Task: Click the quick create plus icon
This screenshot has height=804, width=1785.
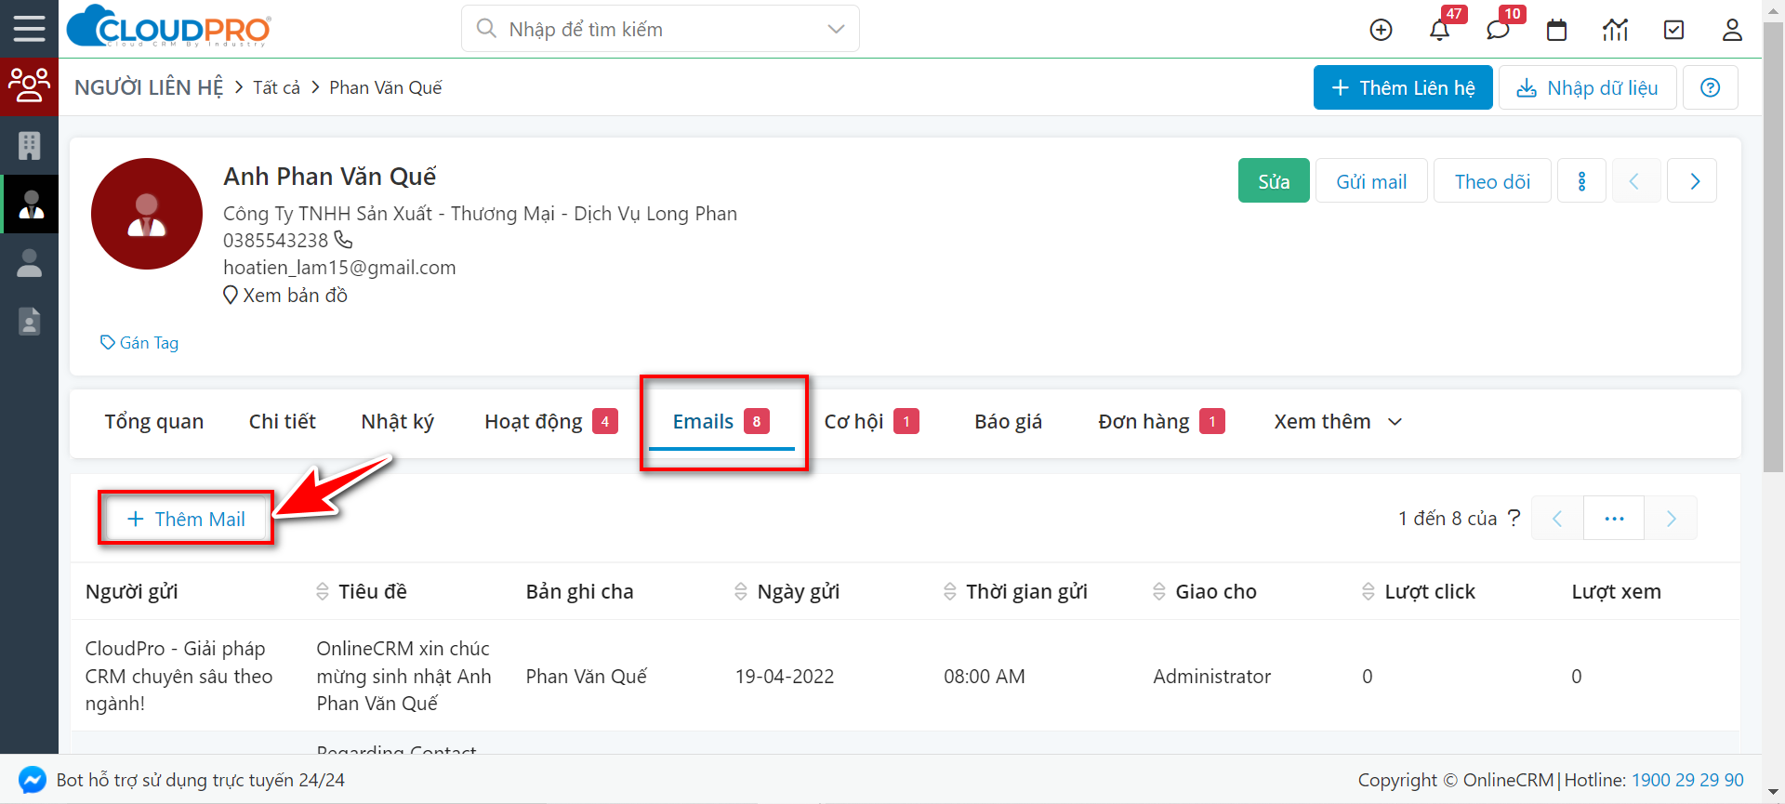Action: 1381,30
